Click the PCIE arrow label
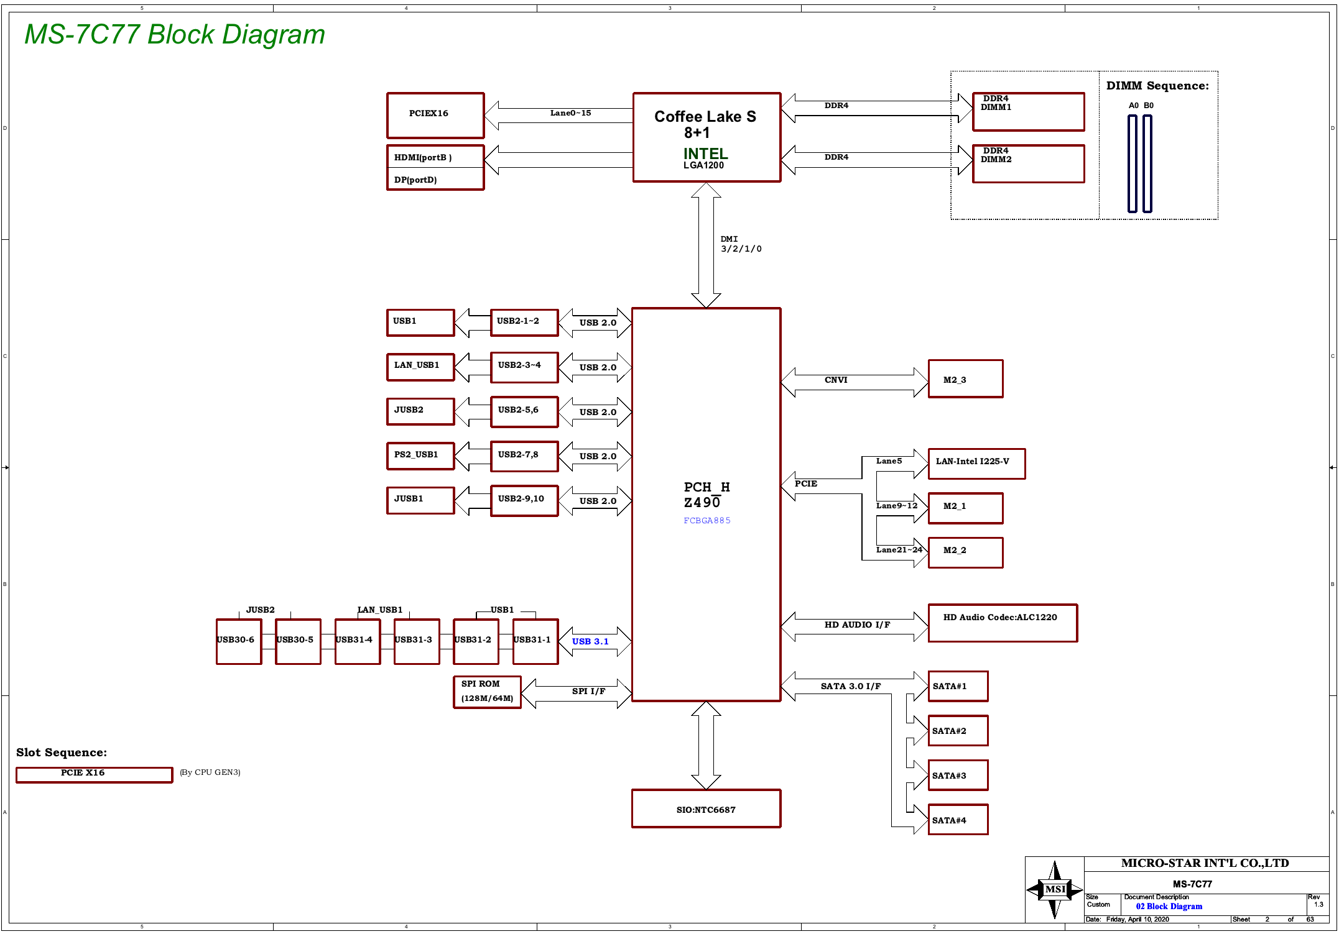1339x934 pixels. point(805,483)
